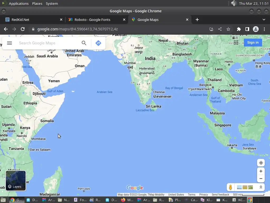This screenshot has height=203, width=270.
Task: Go back in Chrome
Action: (x=6, y=29)
